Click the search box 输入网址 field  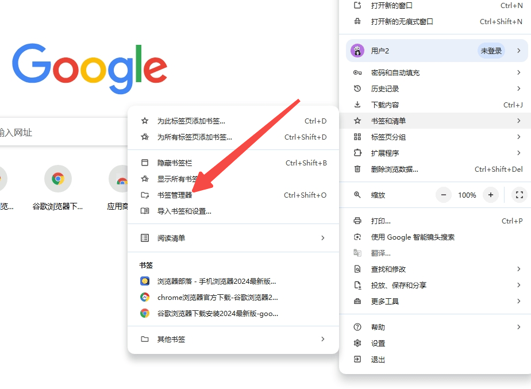[64, 132]
